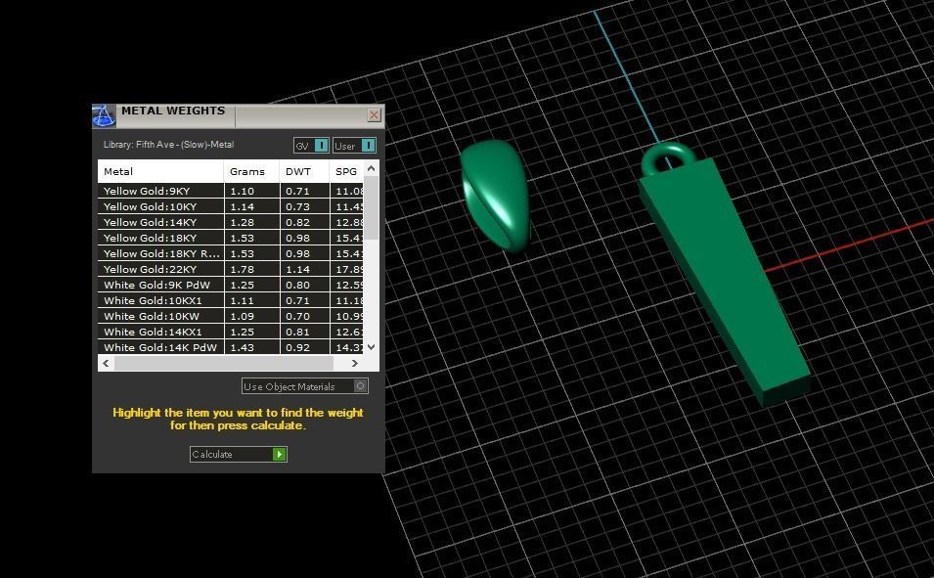This screenshot has height=578, width=934.
Task: Select the Yellow Gold:18KY row
Action: 231,238
